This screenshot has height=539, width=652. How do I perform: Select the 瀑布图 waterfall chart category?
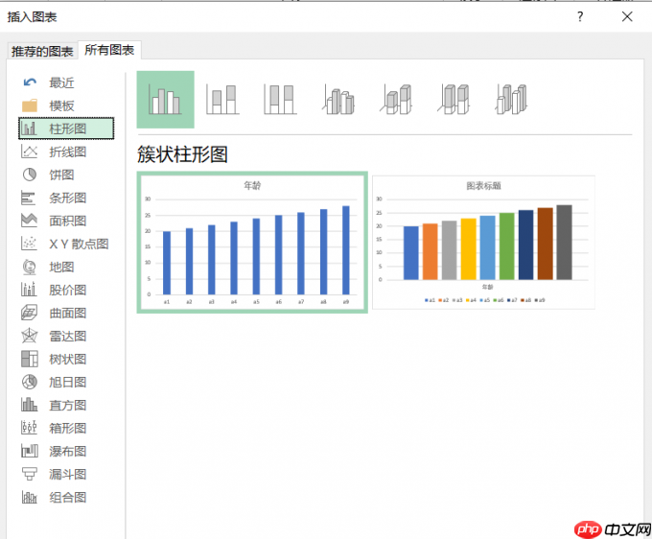(66, 452)
